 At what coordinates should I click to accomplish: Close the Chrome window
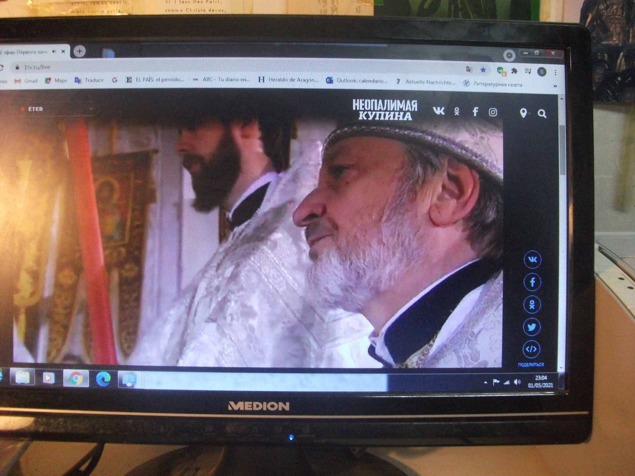tap(553, 54)
